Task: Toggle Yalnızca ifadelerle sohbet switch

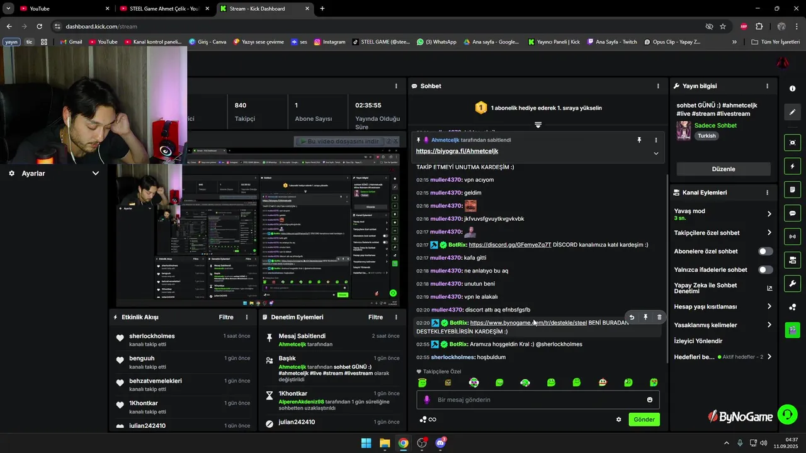Action: tap(765, 270)
